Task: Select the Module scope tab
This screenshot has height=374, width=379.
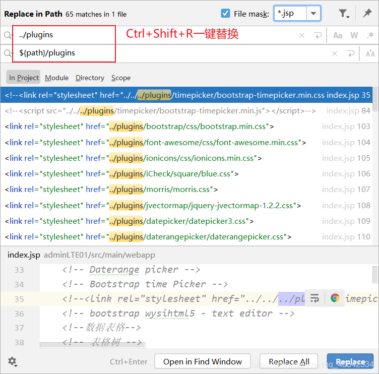Action: [x=56, y=78]
